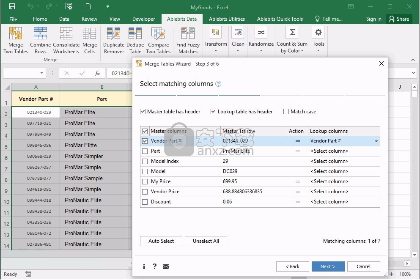Open Customize Quick Access Toolbar dropdown

[x=107, y=6]
